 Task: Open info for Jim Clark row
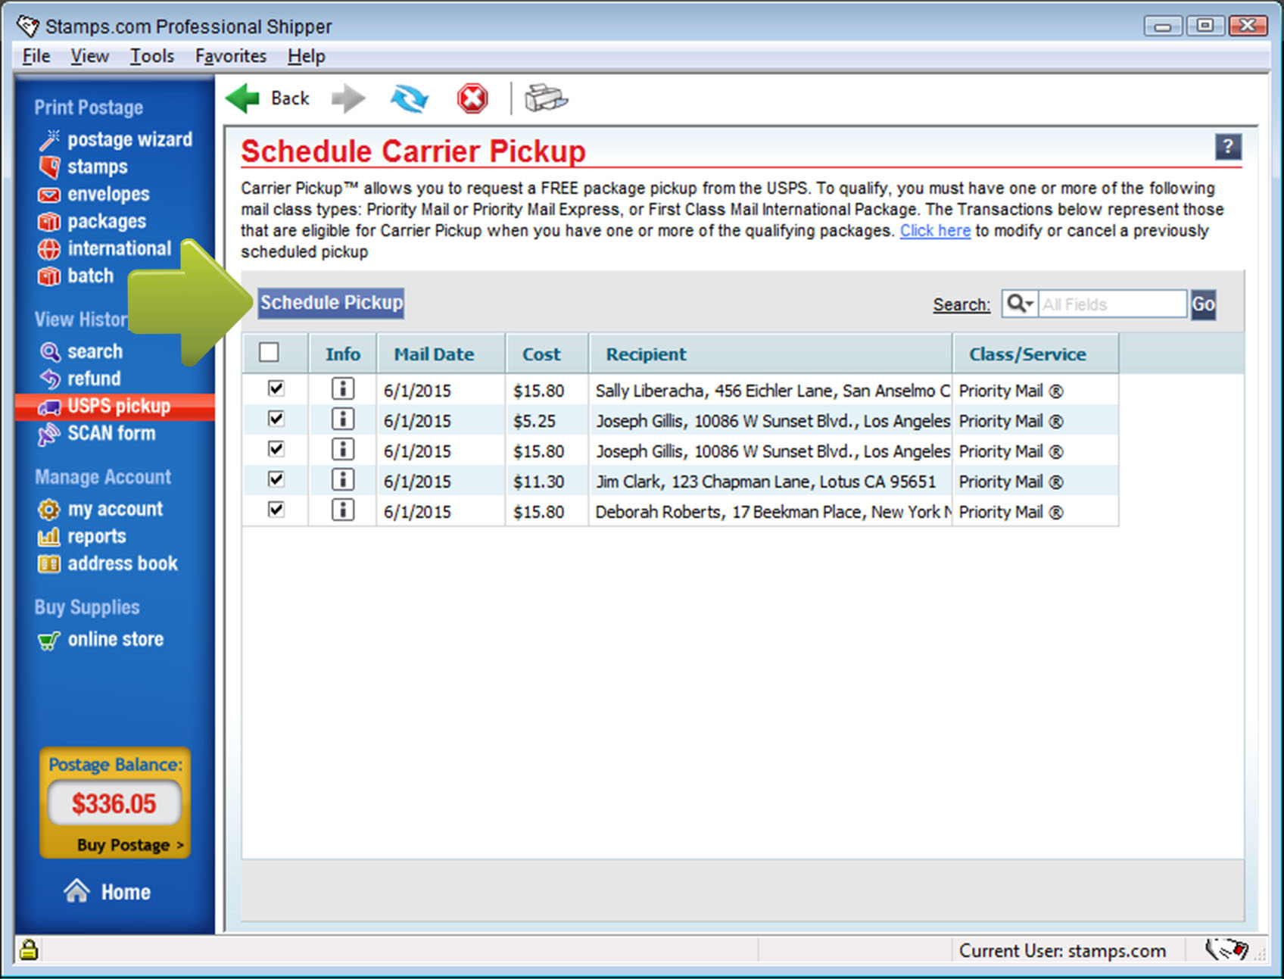pyautogui.click(x=343, y=481)
